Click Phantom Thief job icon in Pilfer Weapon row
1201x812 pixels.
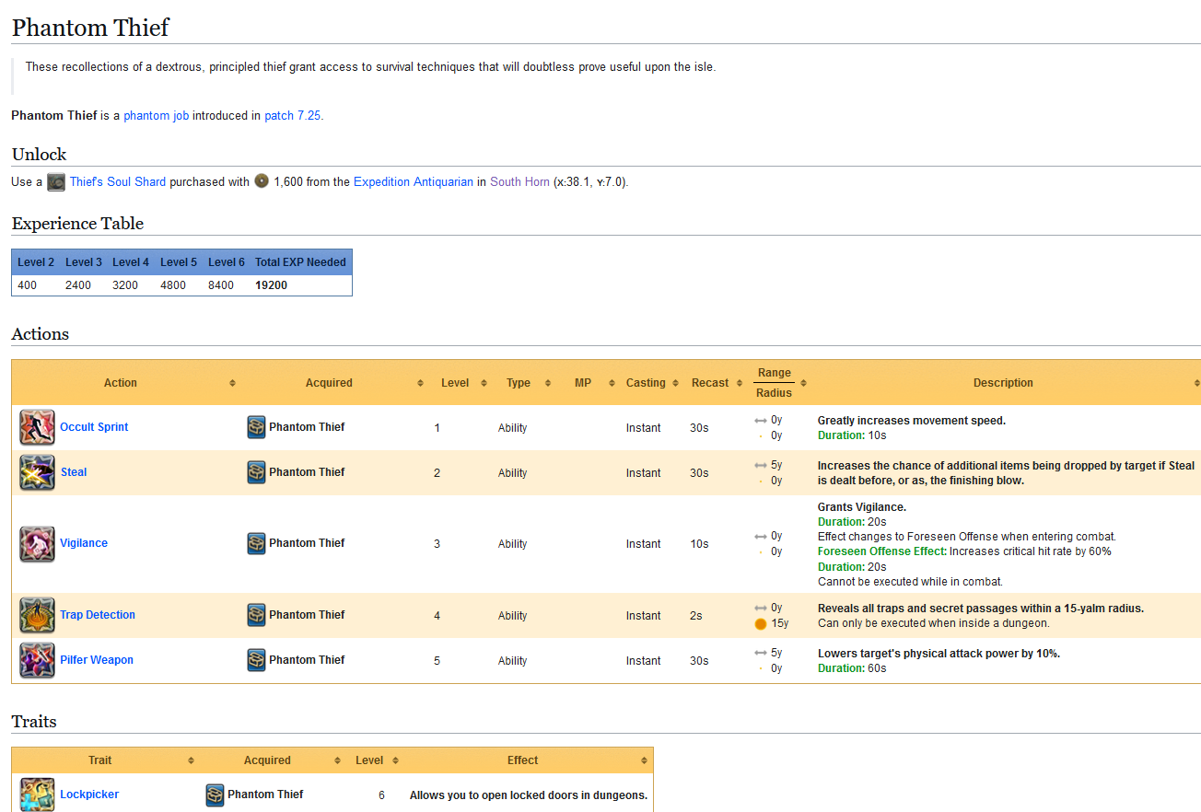[256, 660]
